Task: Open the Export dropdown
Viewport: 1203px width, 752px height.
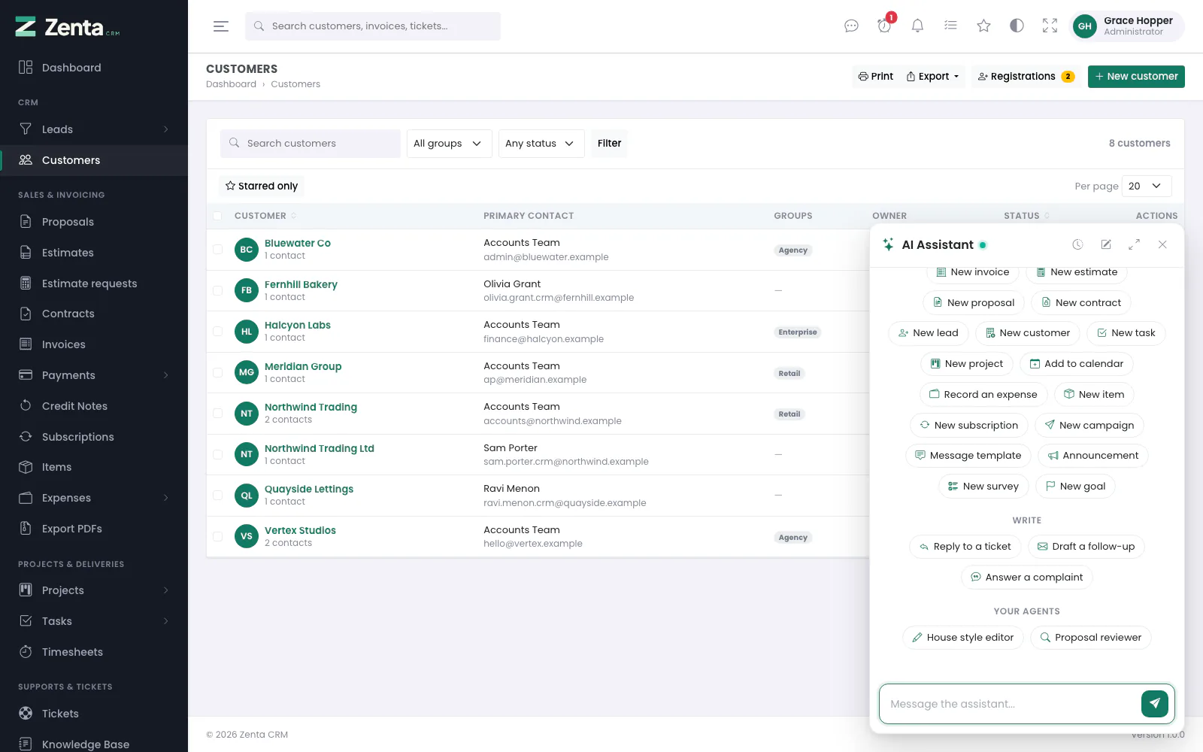Action: [932, 77]
